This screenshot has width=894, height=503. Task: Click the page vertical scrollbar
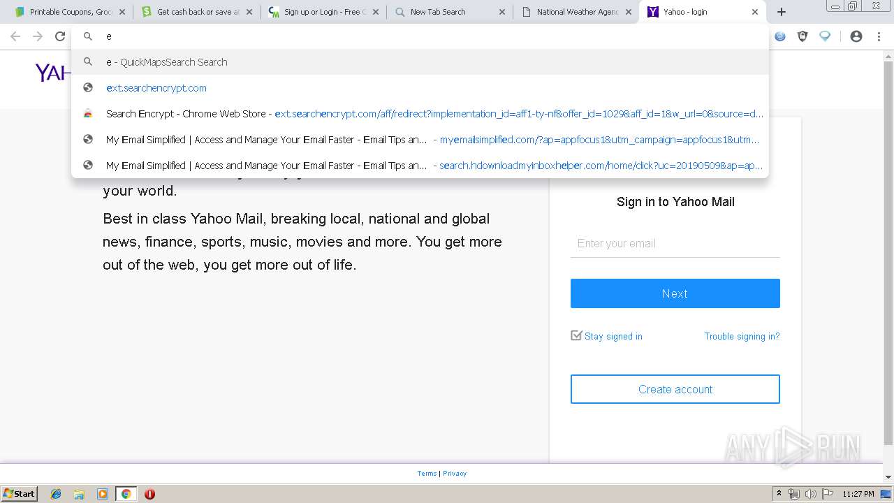pos(888,251)
